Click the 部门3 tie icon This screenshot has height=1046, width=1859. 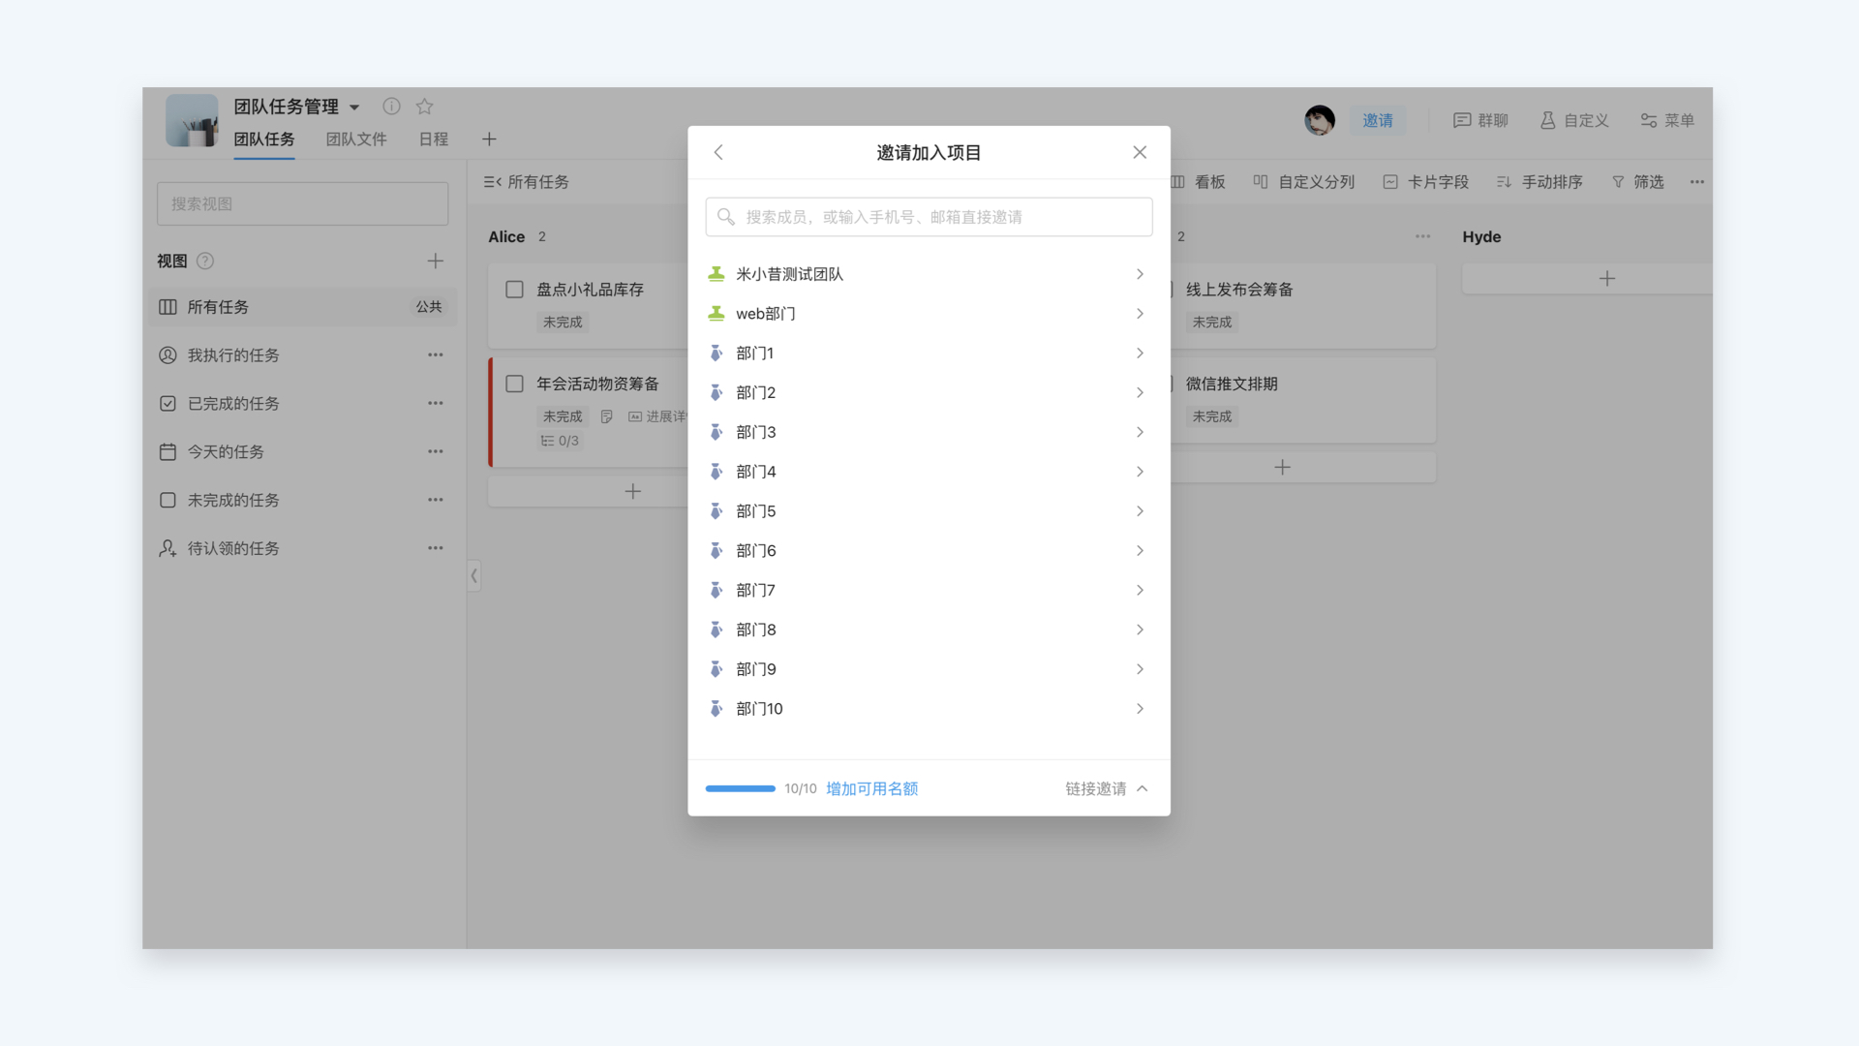click(716, 432)
